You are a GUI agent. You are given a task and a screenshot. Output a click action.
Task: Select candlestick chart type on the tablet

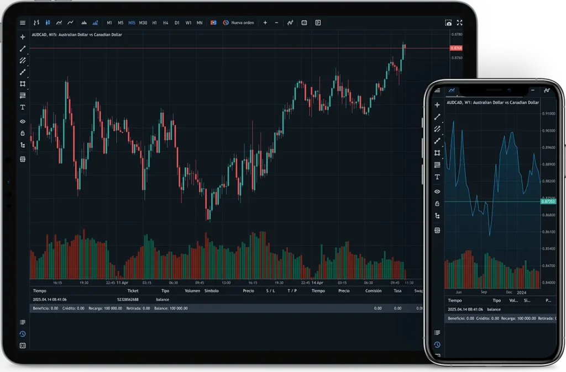click(x=48, y=23)
